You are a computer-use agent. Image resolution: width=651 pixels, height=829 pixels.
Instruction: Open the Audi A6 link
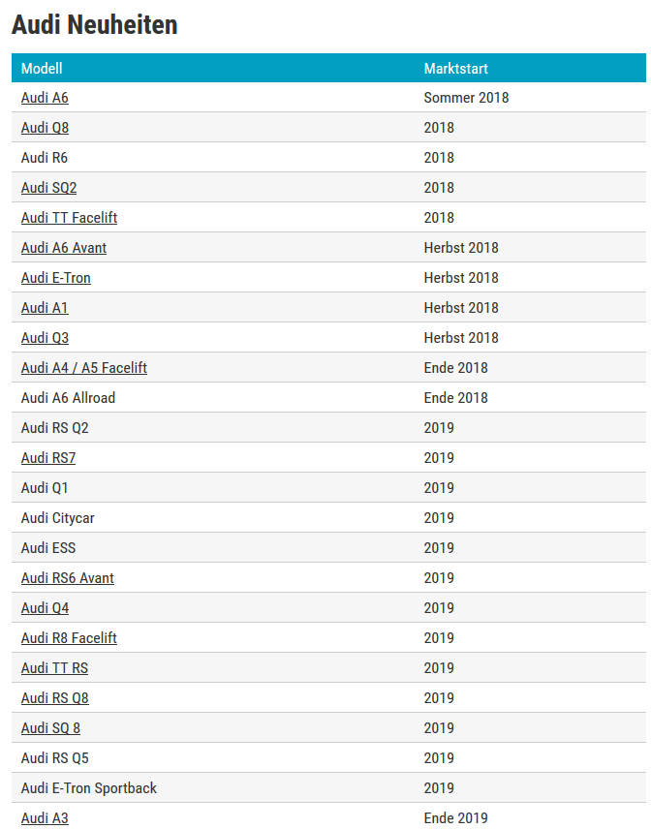click(45, 98)
